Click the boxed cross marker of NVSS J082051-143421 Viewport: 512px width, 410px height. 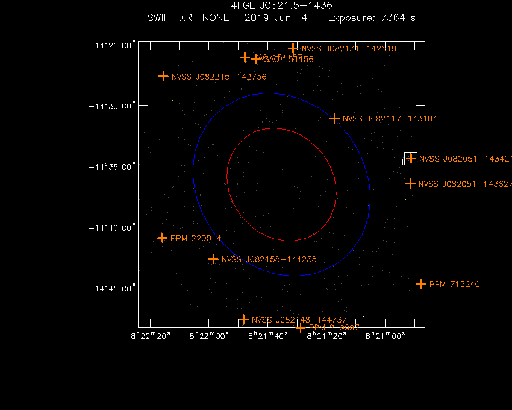411,159
